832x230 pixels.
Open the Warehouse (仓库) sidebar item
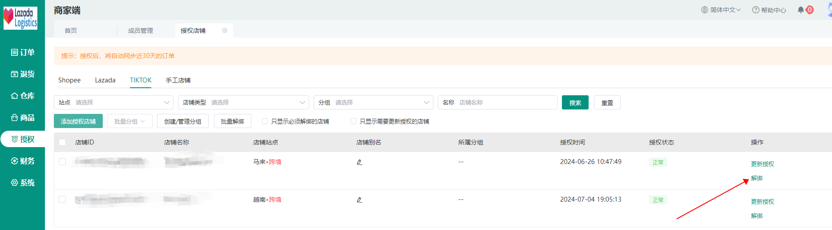pos(23,96)
